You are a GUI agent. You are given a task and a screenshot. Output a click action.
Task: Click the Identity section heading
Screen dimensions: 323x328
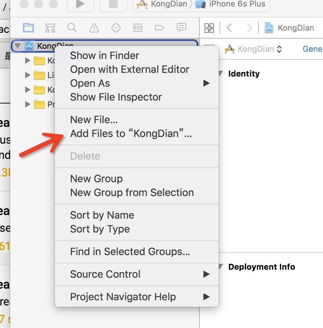pos(244,74)
